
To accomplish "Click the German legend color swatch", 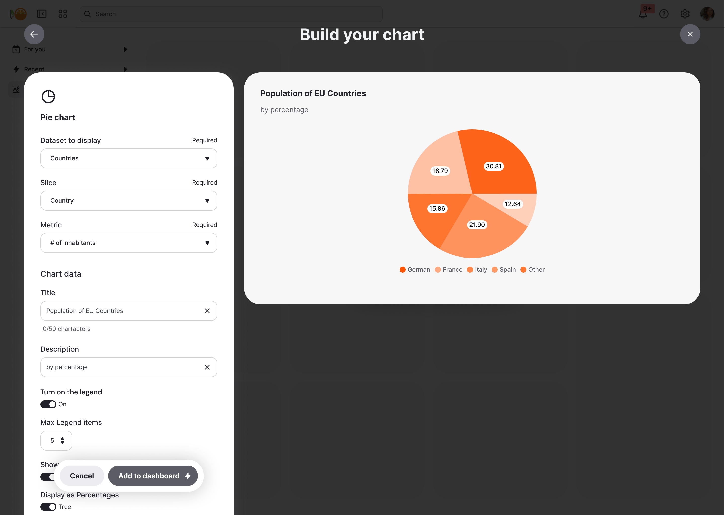I will click(402, 270).
